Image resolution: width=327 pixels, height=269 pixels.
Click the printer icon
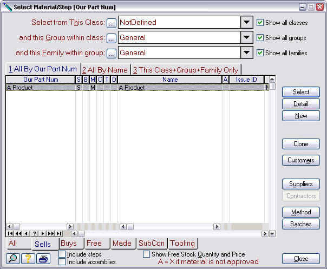pos(43,259)
